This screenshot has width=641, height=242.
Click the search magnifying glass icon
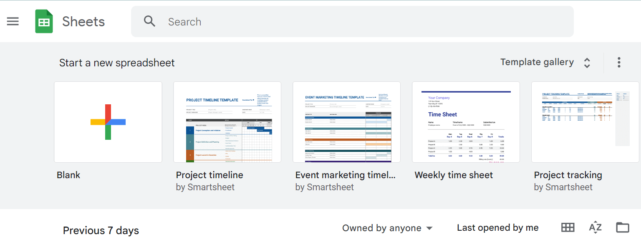149,21
